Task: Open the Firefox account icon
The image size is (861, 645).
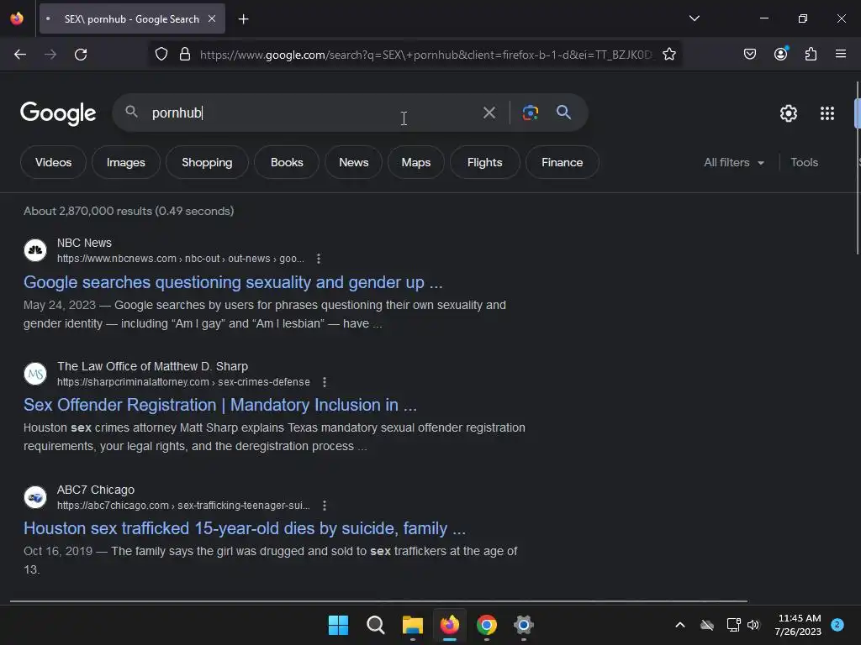Action: (x=781, y=54)
